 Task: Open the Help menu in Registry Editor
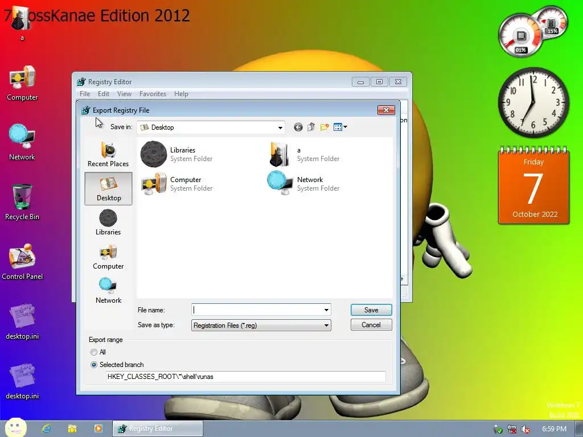[181, 94]
